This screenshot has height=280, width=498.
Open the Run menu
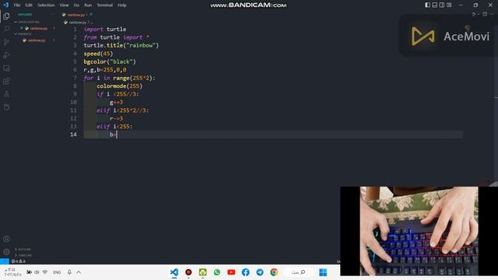88,5
